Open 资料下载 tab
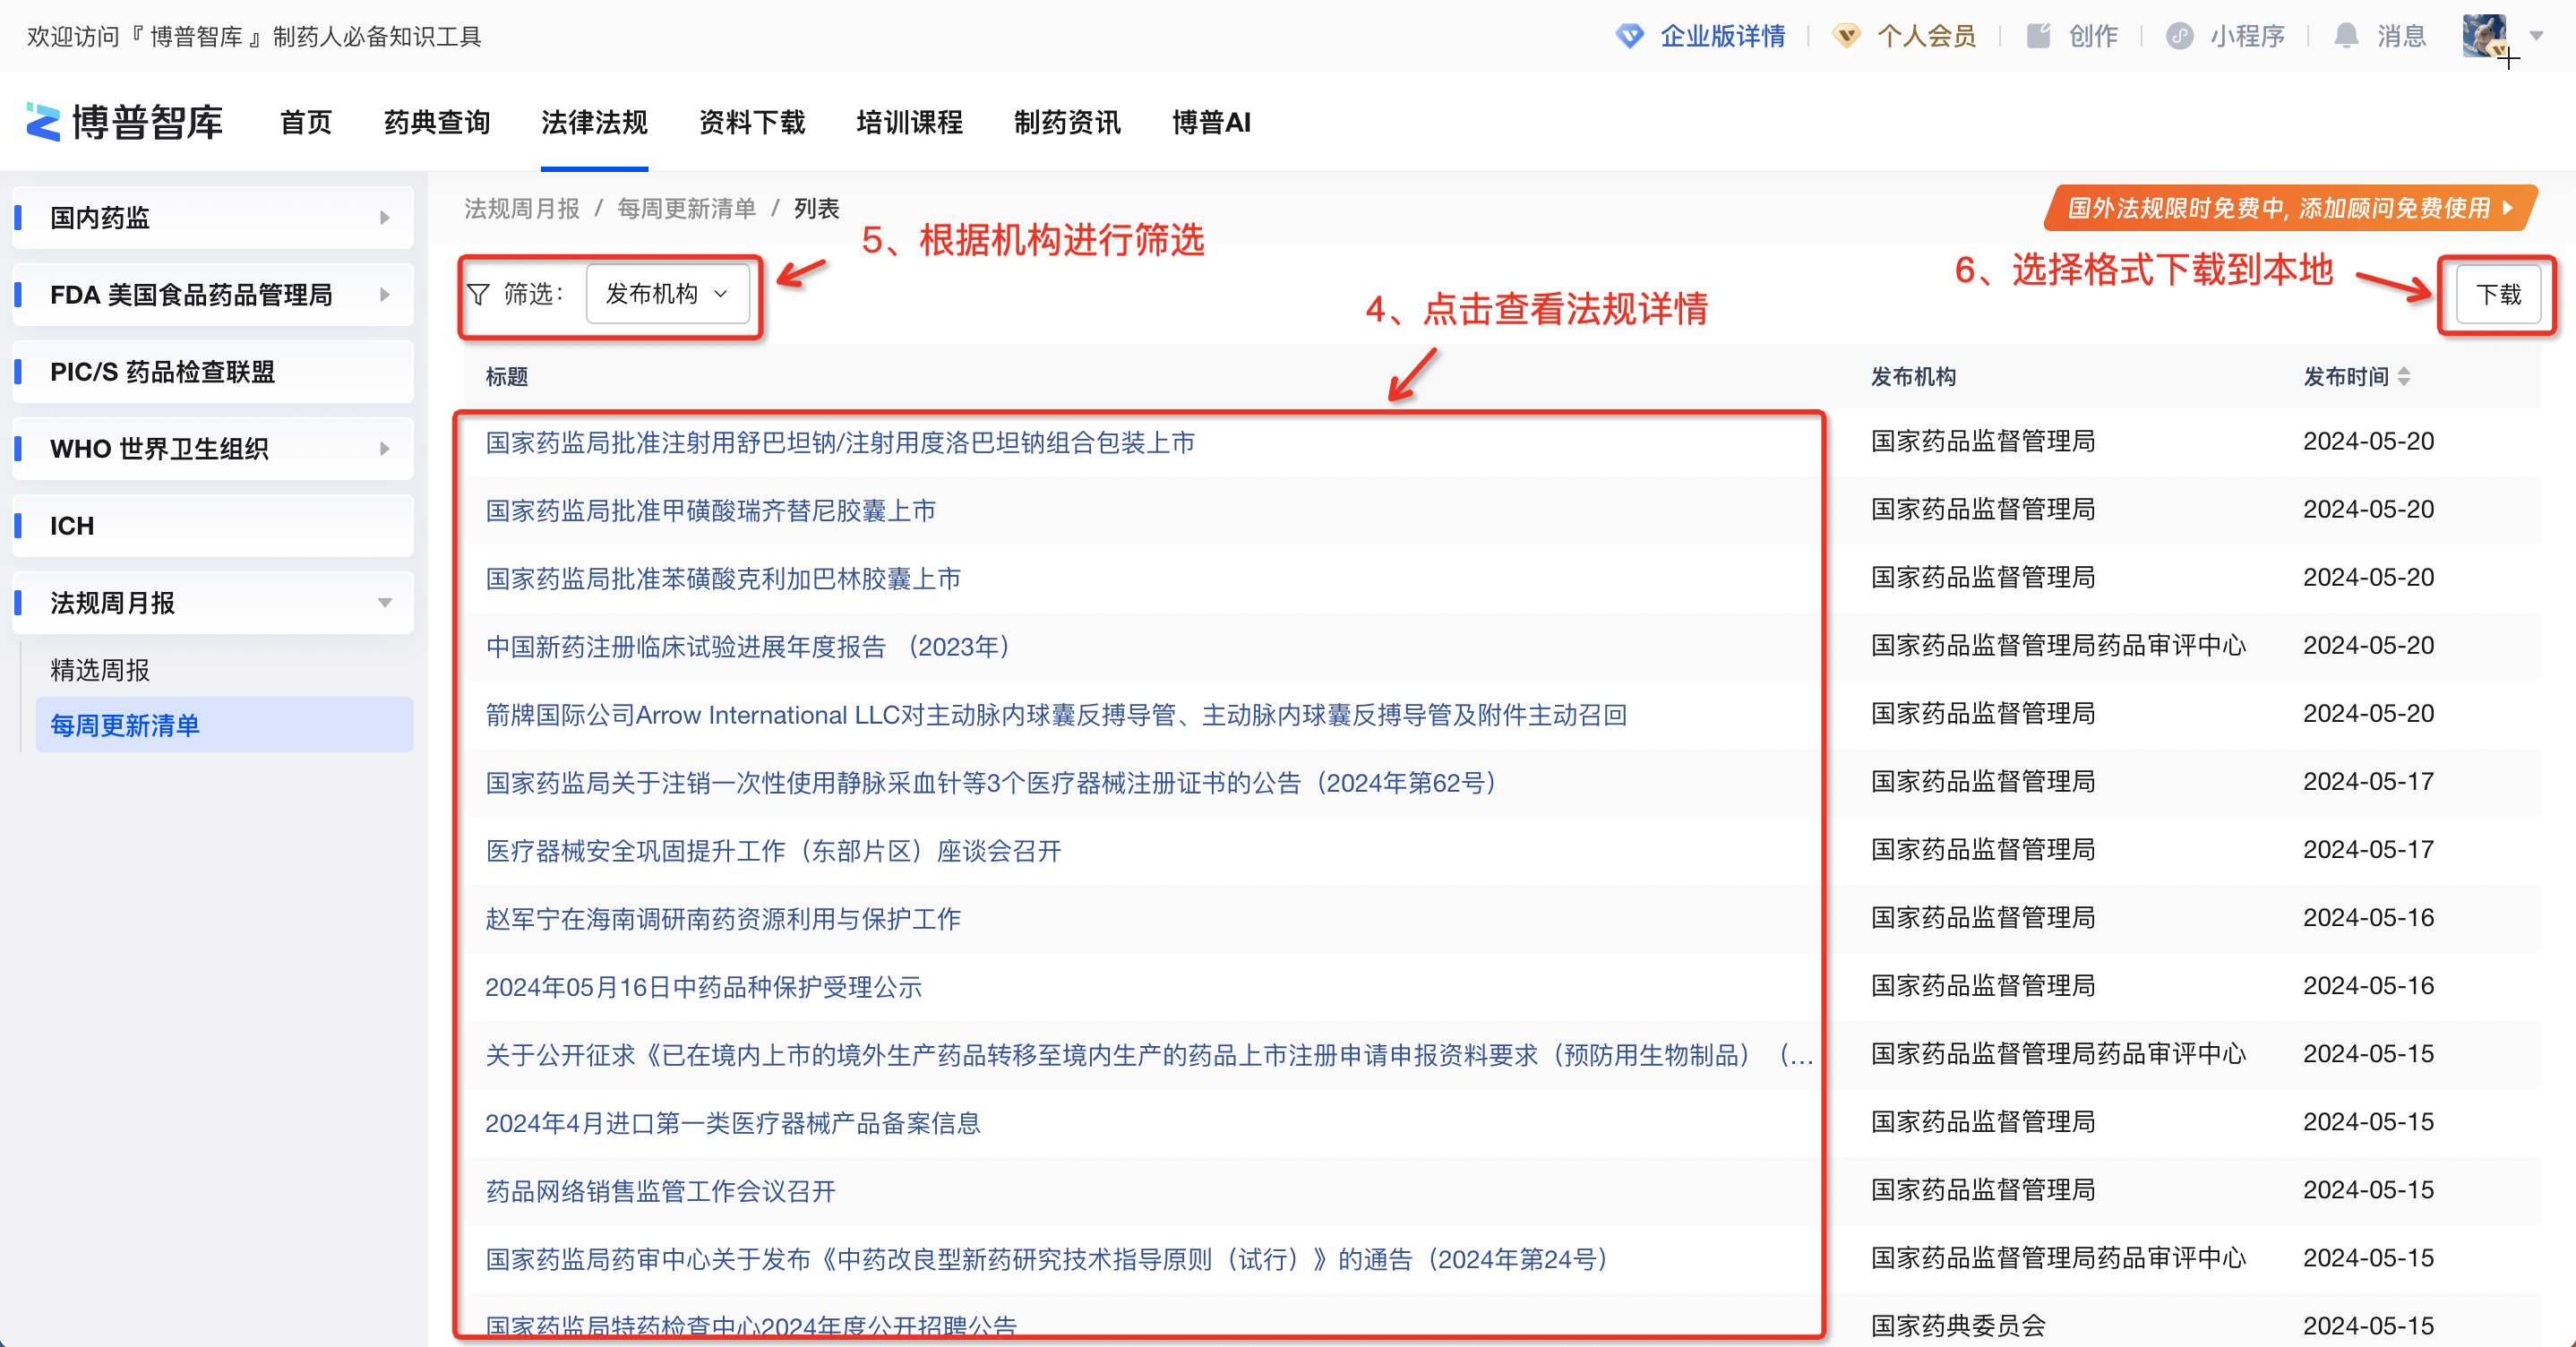The width and height of the screenshot is (2576, 1347). pyautogui.click(x=752, y=122)
